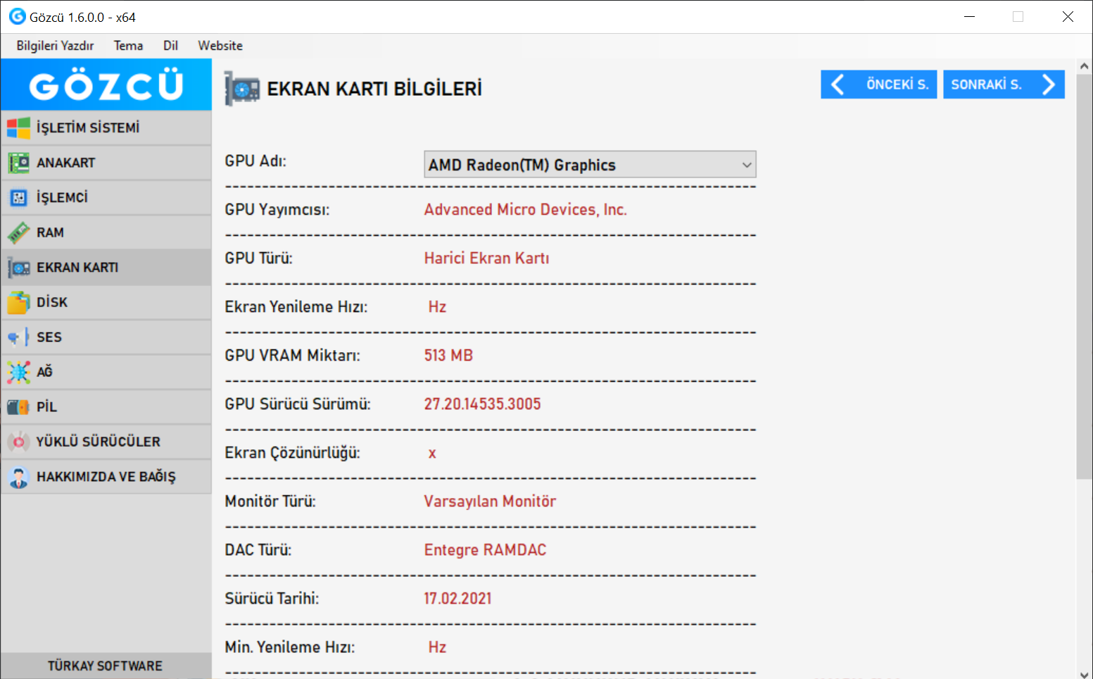Click the 513 MB VRAM value
This screenshot has width=1093, height=679.
click(x=448, y=356)
